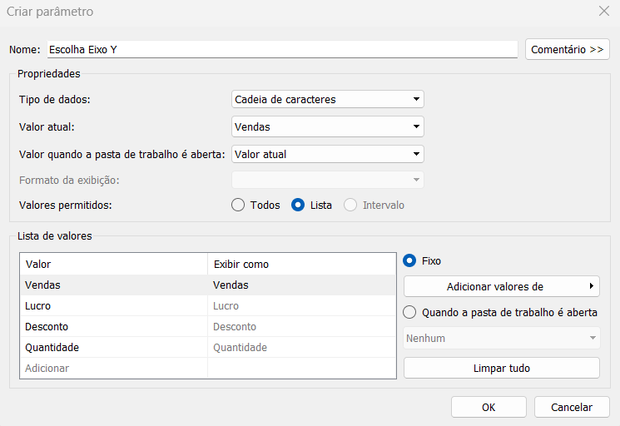The width and height of the screenshot is (620, 426).
Task: Edit the Nome text field
Action: [x=282, y=49]
